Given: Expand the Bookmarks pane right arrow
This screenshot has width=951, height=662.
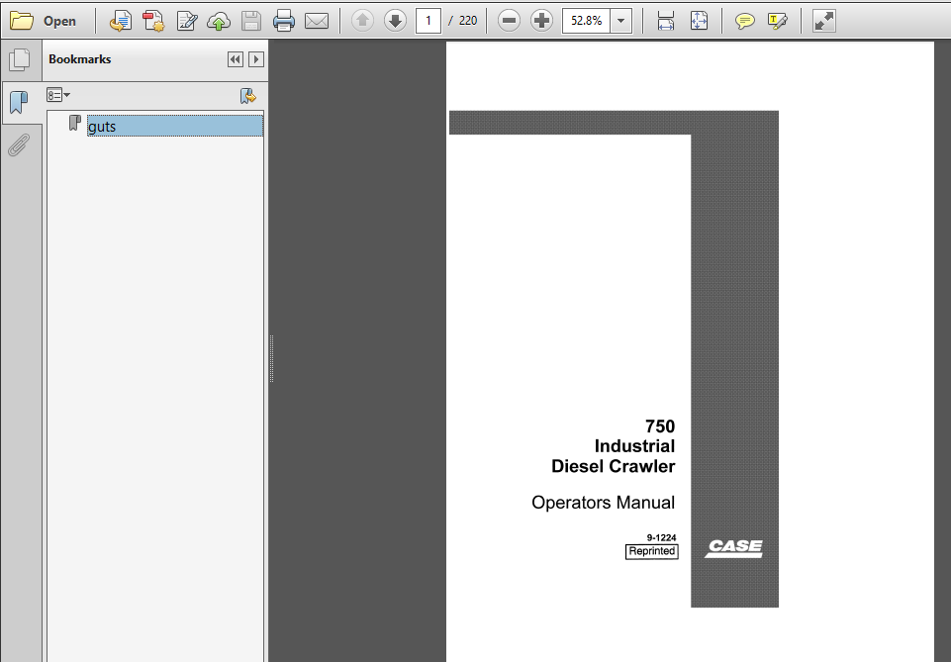Looking at the screenshot, I should (x=256, y=59).
